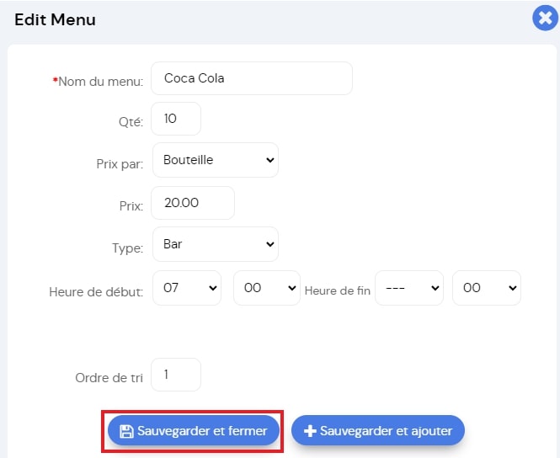Image resolution: width=560 pixels, height=458 pixels.
Task: Click the Qté quantity field
Action: 176,119
